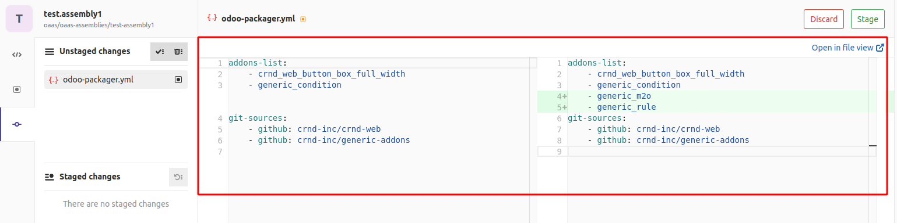Click the Unstage all changes icon
Image resolution: width=897 pixels, height=223 pixels.
click(178, 177)
